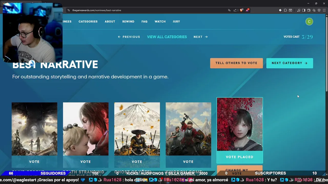The image size is (328, 184).
Task: Vote for the Death Stranding nominee
Action: (86, 162)
